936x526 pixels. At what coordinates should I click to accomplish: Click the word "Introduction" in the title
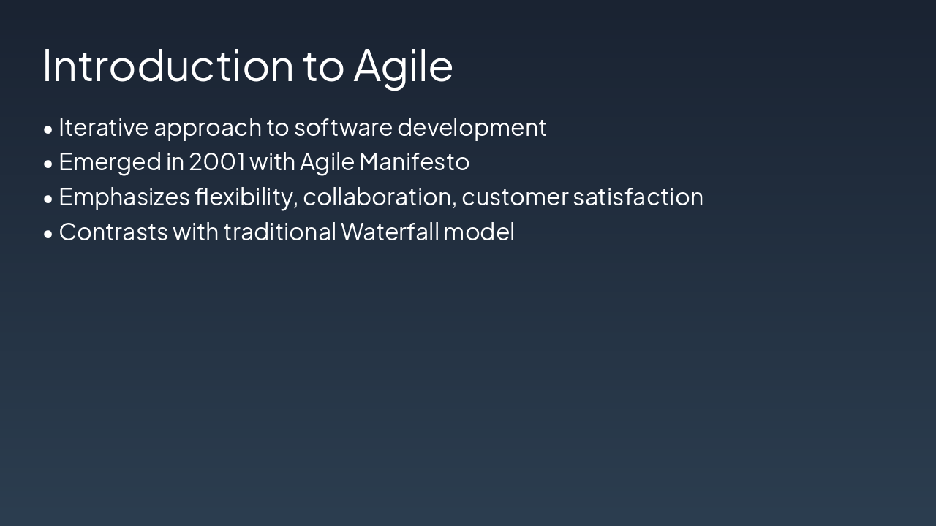click(167, 66)
